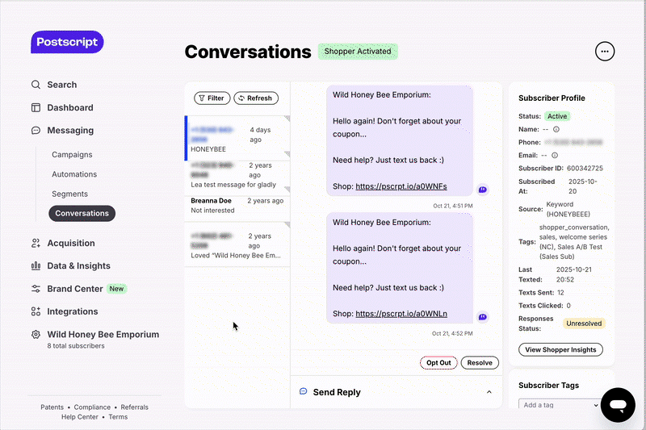Open Campaigns under Messaging
This screenshot has width=646, height=430.
72,155
